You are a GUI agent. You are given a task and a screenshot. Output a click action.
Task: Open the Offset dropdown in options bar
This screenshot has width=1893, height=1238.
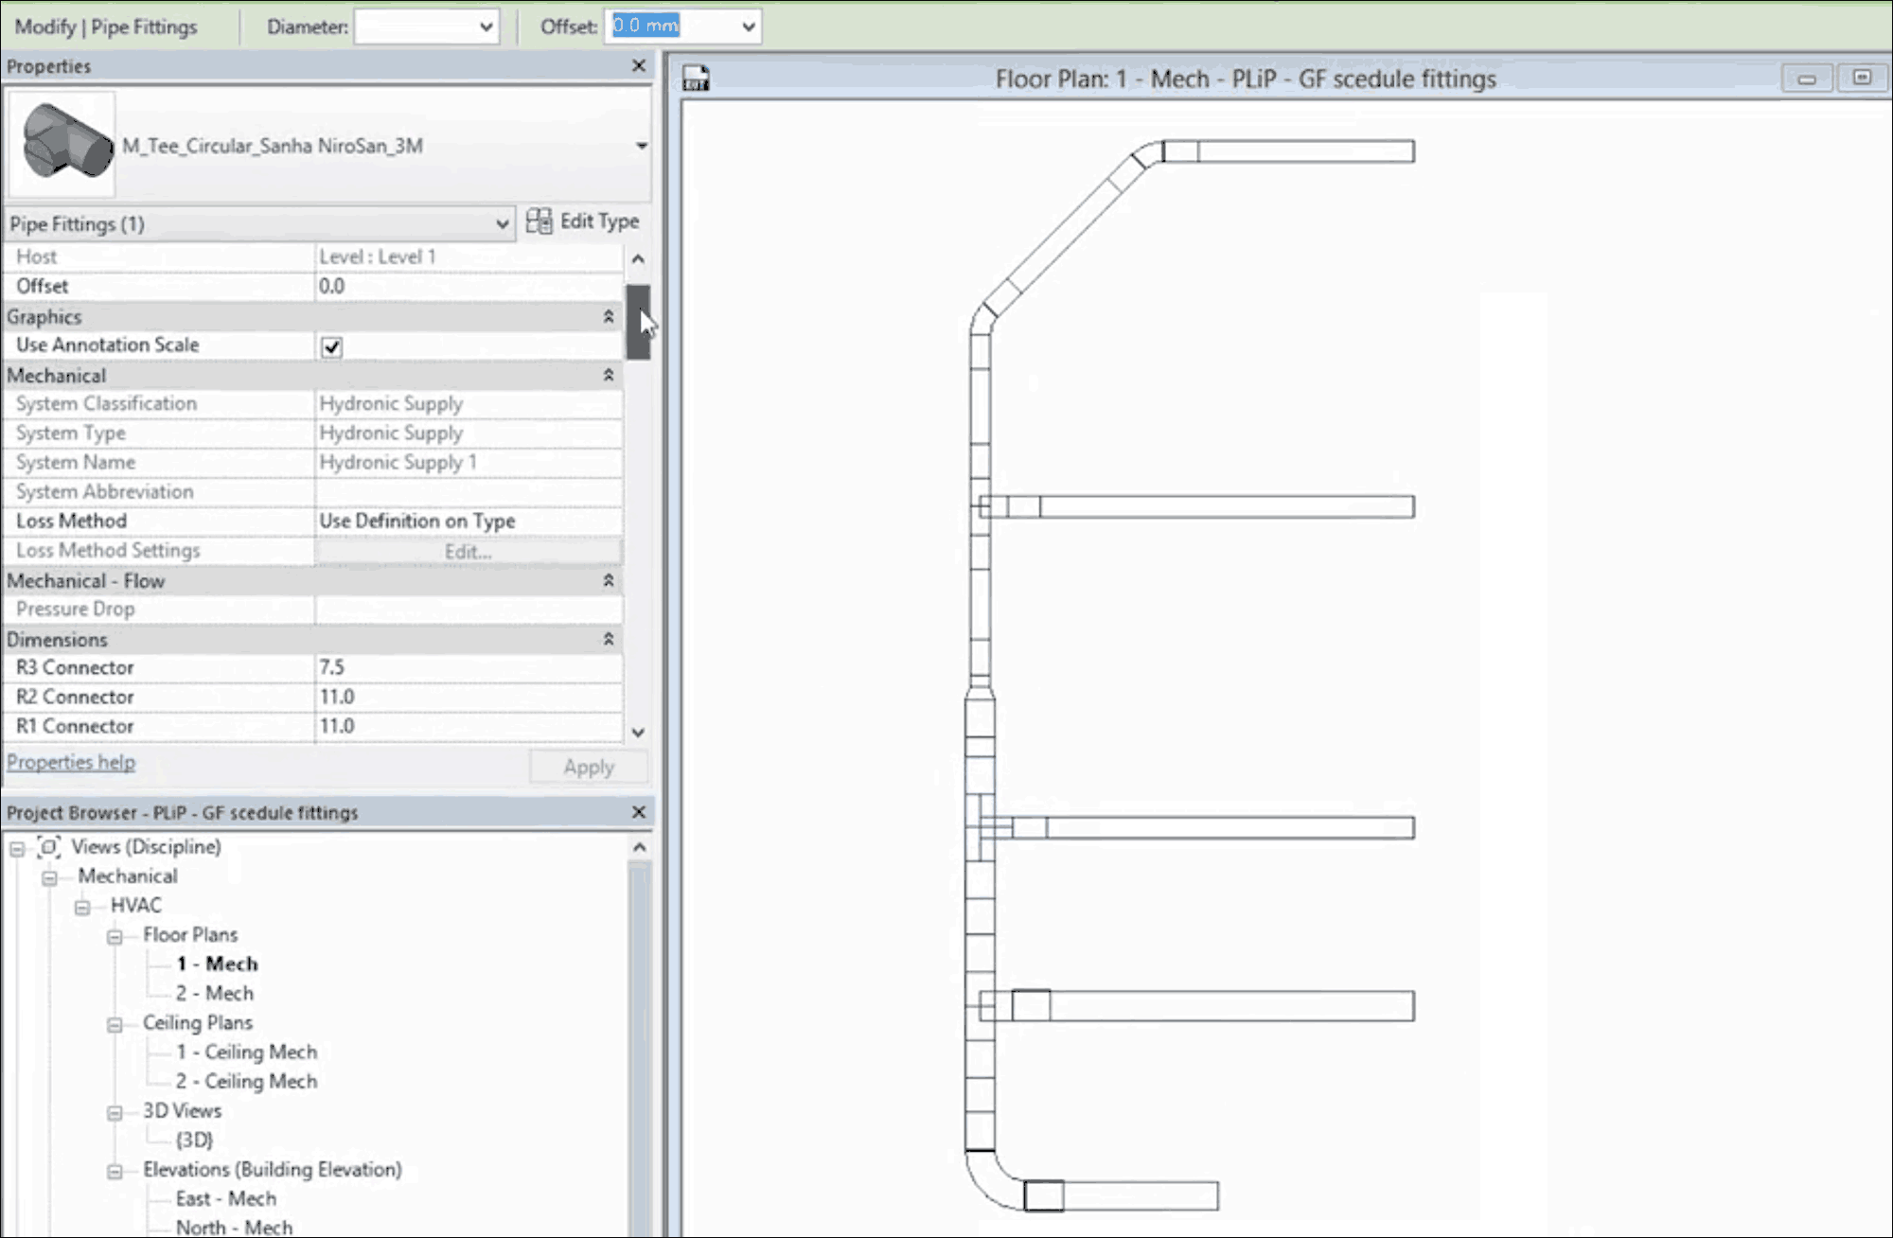[748, 27]
